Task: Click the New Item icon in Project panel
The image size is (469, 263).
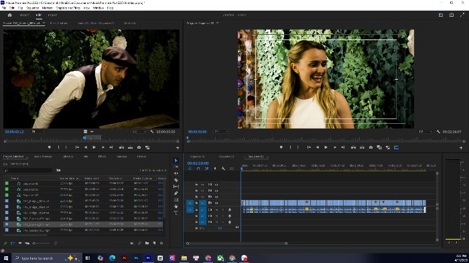Action: tap(154, 244)
